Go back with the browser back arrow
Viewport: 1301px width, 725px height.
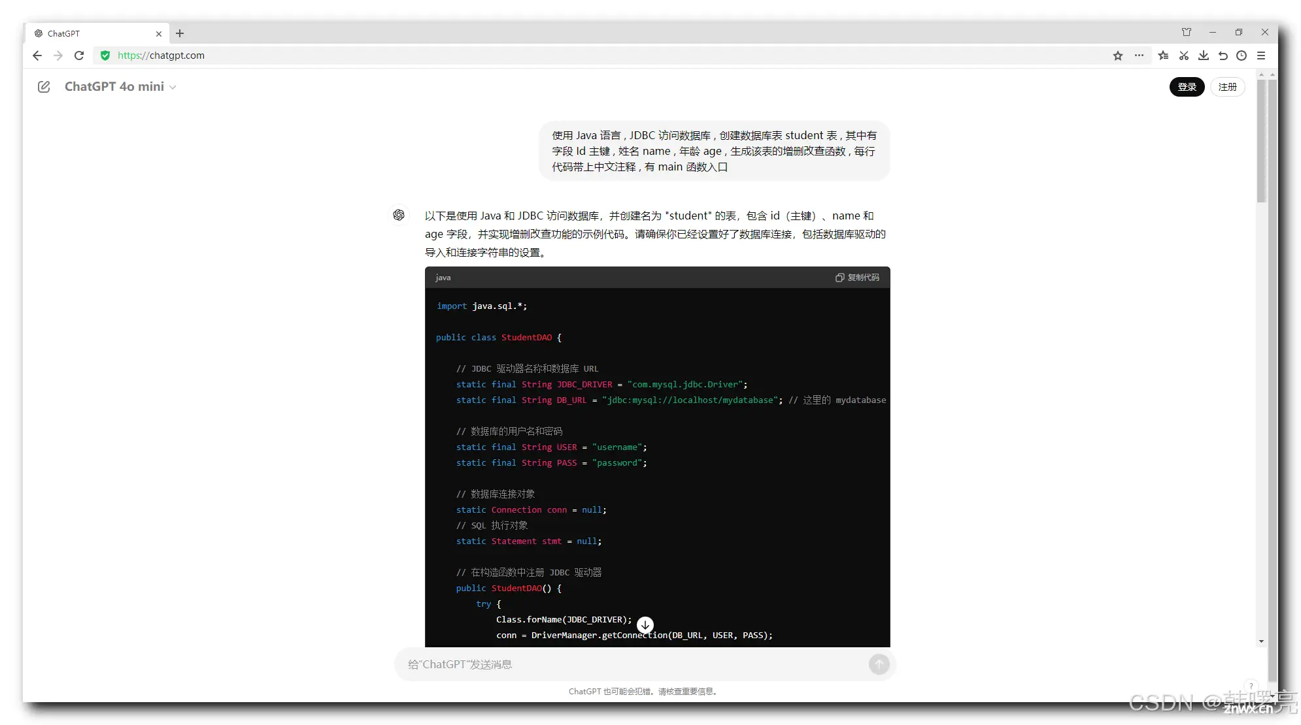37,56
